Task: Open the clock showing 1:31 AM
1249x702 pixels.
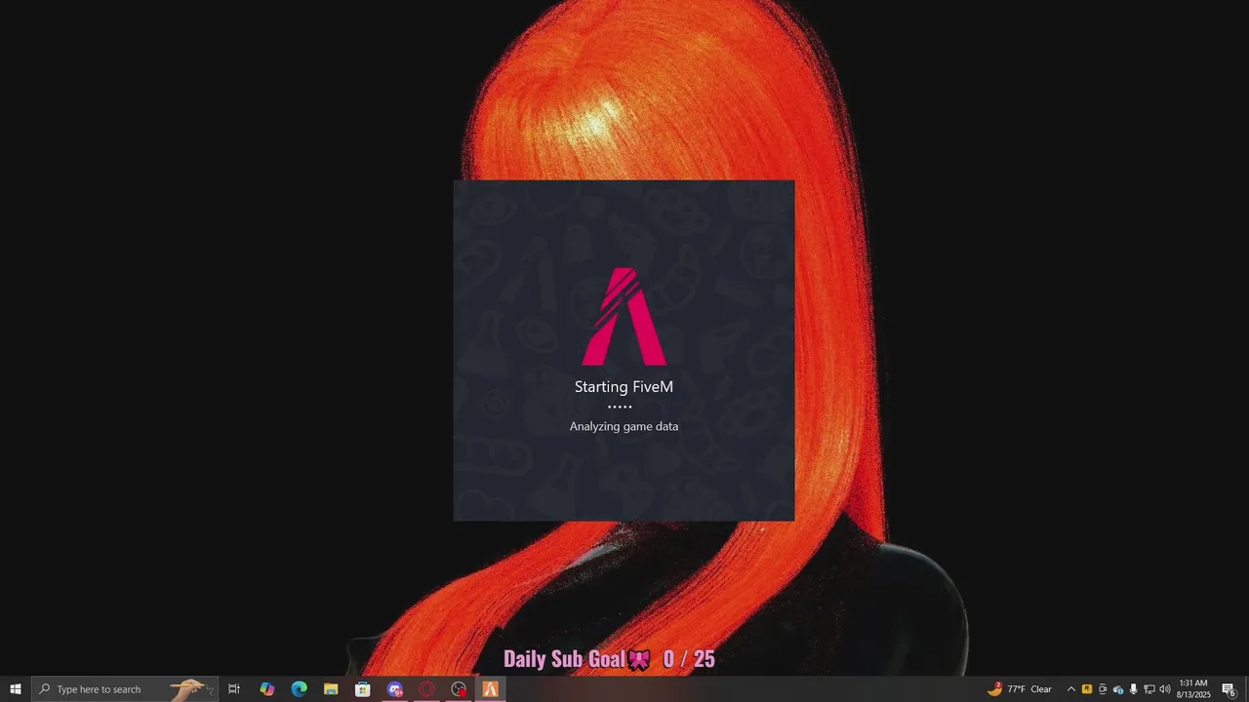Action: click(x=1193, y=689)
